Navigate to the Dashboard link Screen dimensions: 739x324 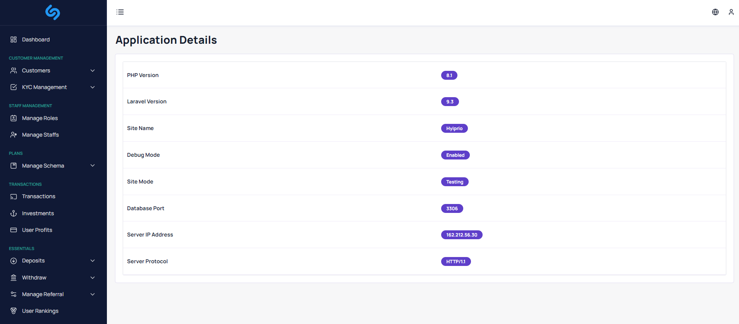click(x=36, y=39)
